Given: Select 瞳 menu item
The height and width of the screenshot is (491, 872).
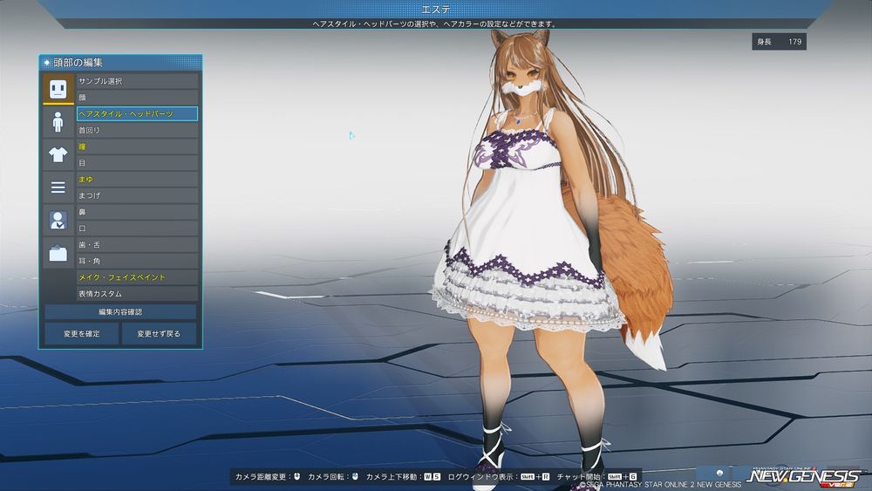Looking at the screenshot, I should pyautogui.click(x=137, y=147).
